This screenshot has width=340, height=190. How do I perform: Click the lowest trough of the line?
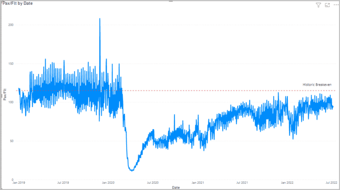(132, 170)
